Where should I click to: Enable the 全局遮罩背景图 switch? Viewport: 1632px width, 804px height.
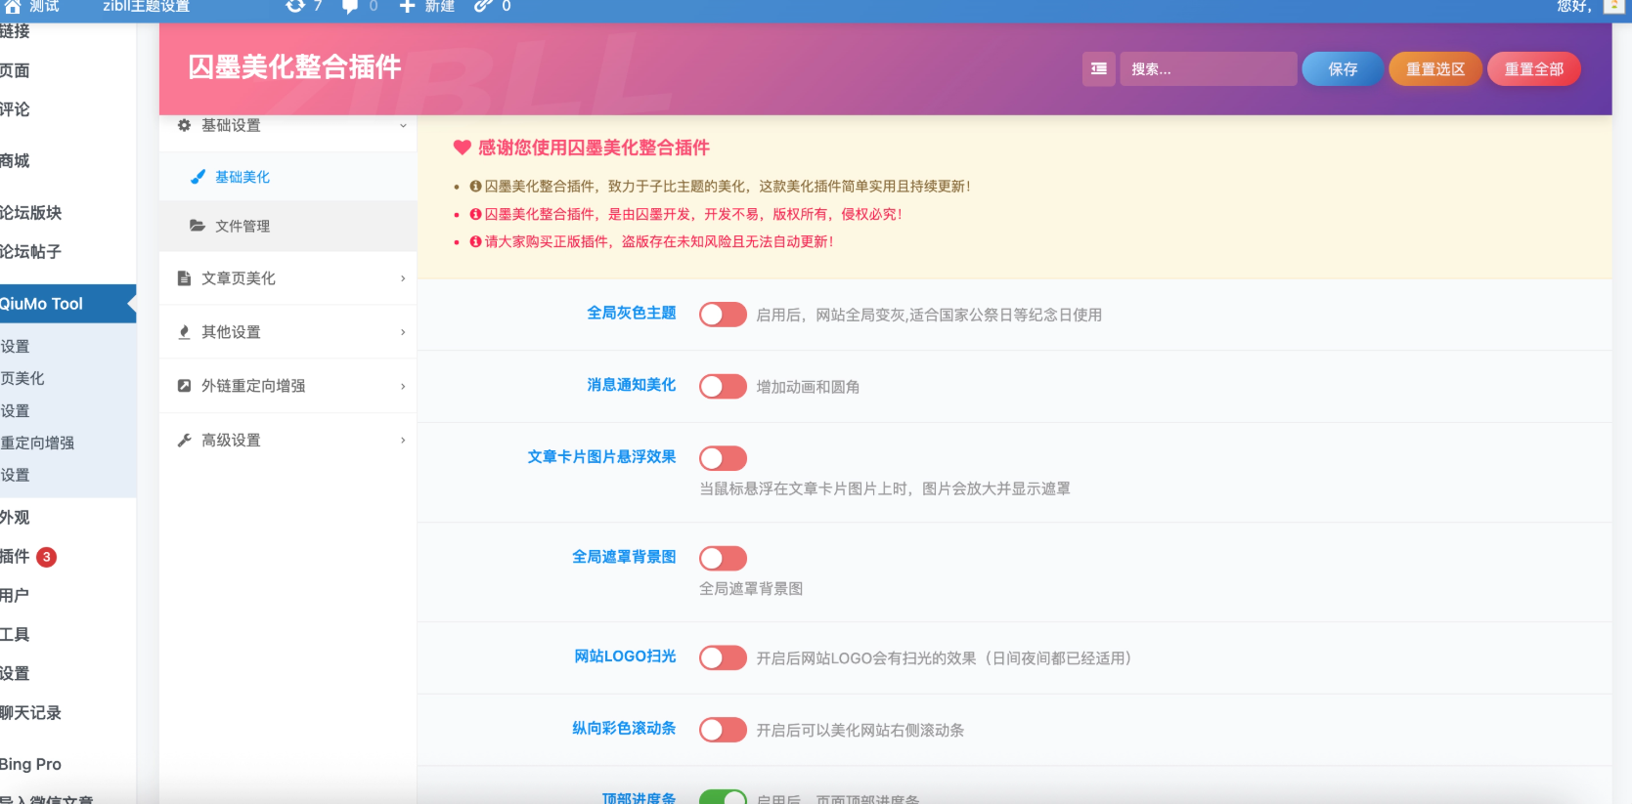point(723,558)
